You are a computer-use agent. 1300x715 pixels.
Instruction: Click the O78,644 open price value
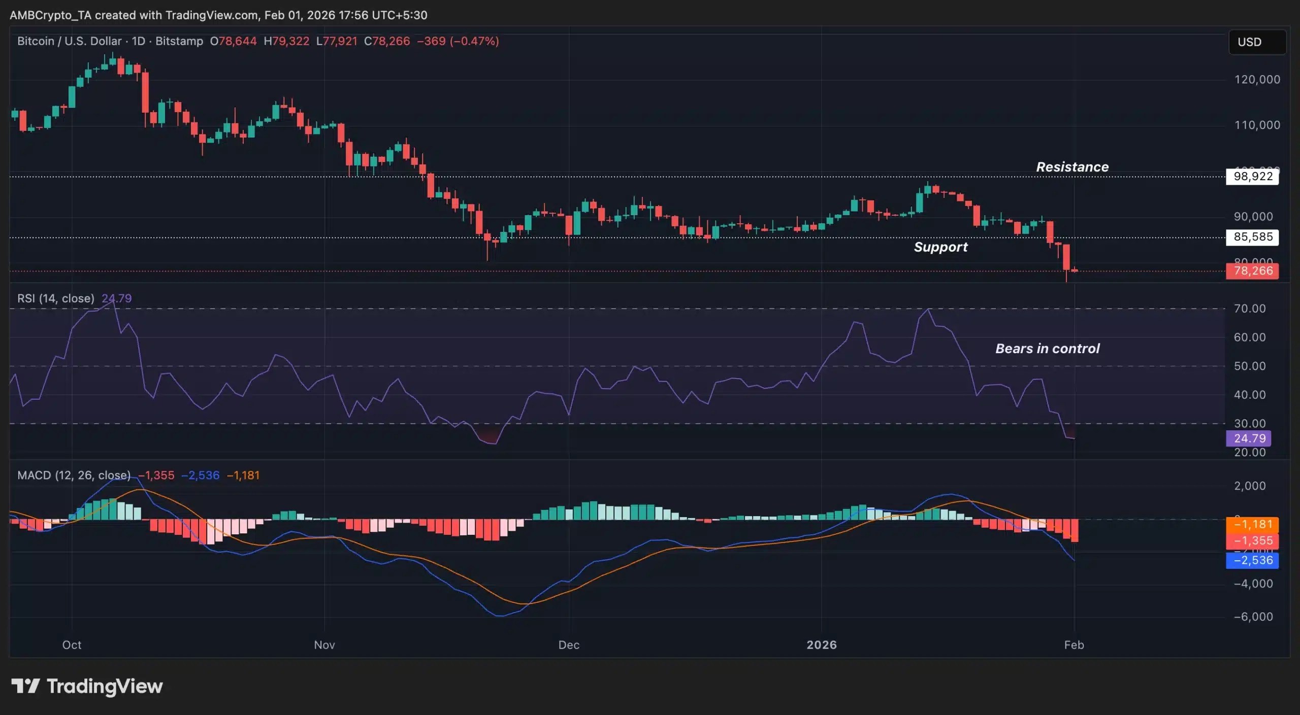234,42
